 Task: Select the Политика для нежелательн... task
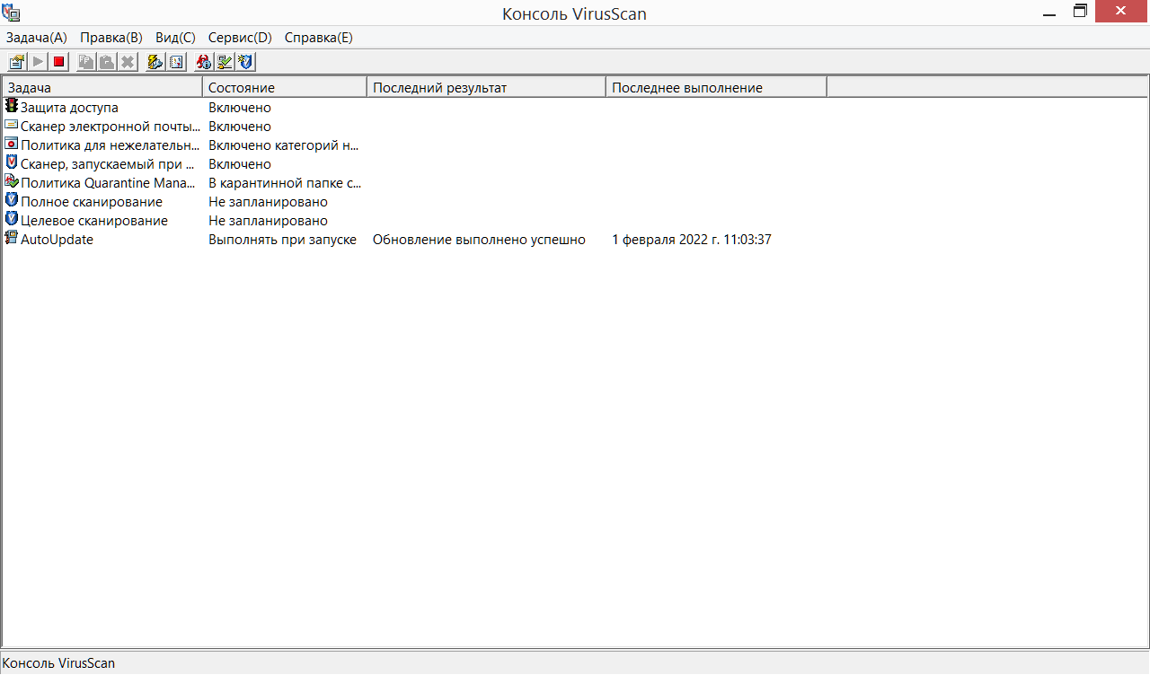click(x=111, y=145)
